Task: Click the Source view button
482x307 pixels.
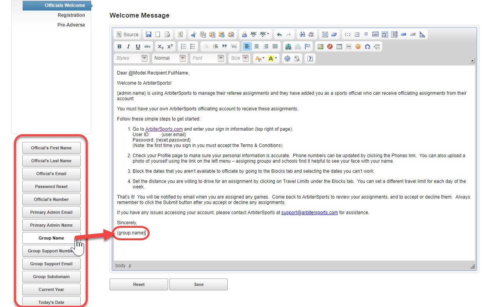Action: (128, 34)
